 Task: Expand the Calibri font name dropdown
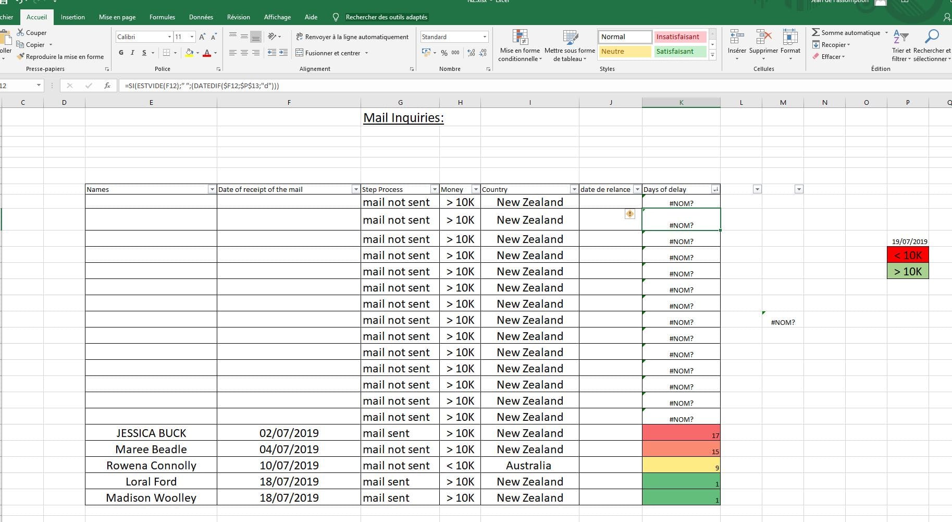point(169,37)
